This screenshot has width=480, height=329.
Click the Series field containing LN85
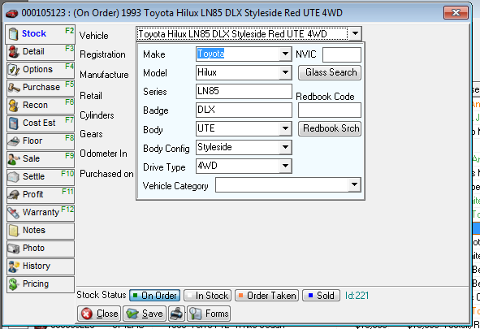point(244,92)
